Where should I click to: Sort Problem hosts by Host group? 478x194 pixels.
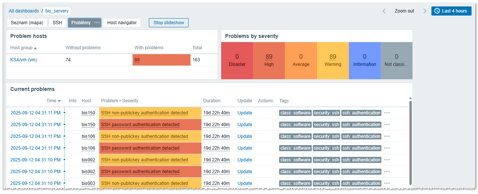(x=23, y=48)
